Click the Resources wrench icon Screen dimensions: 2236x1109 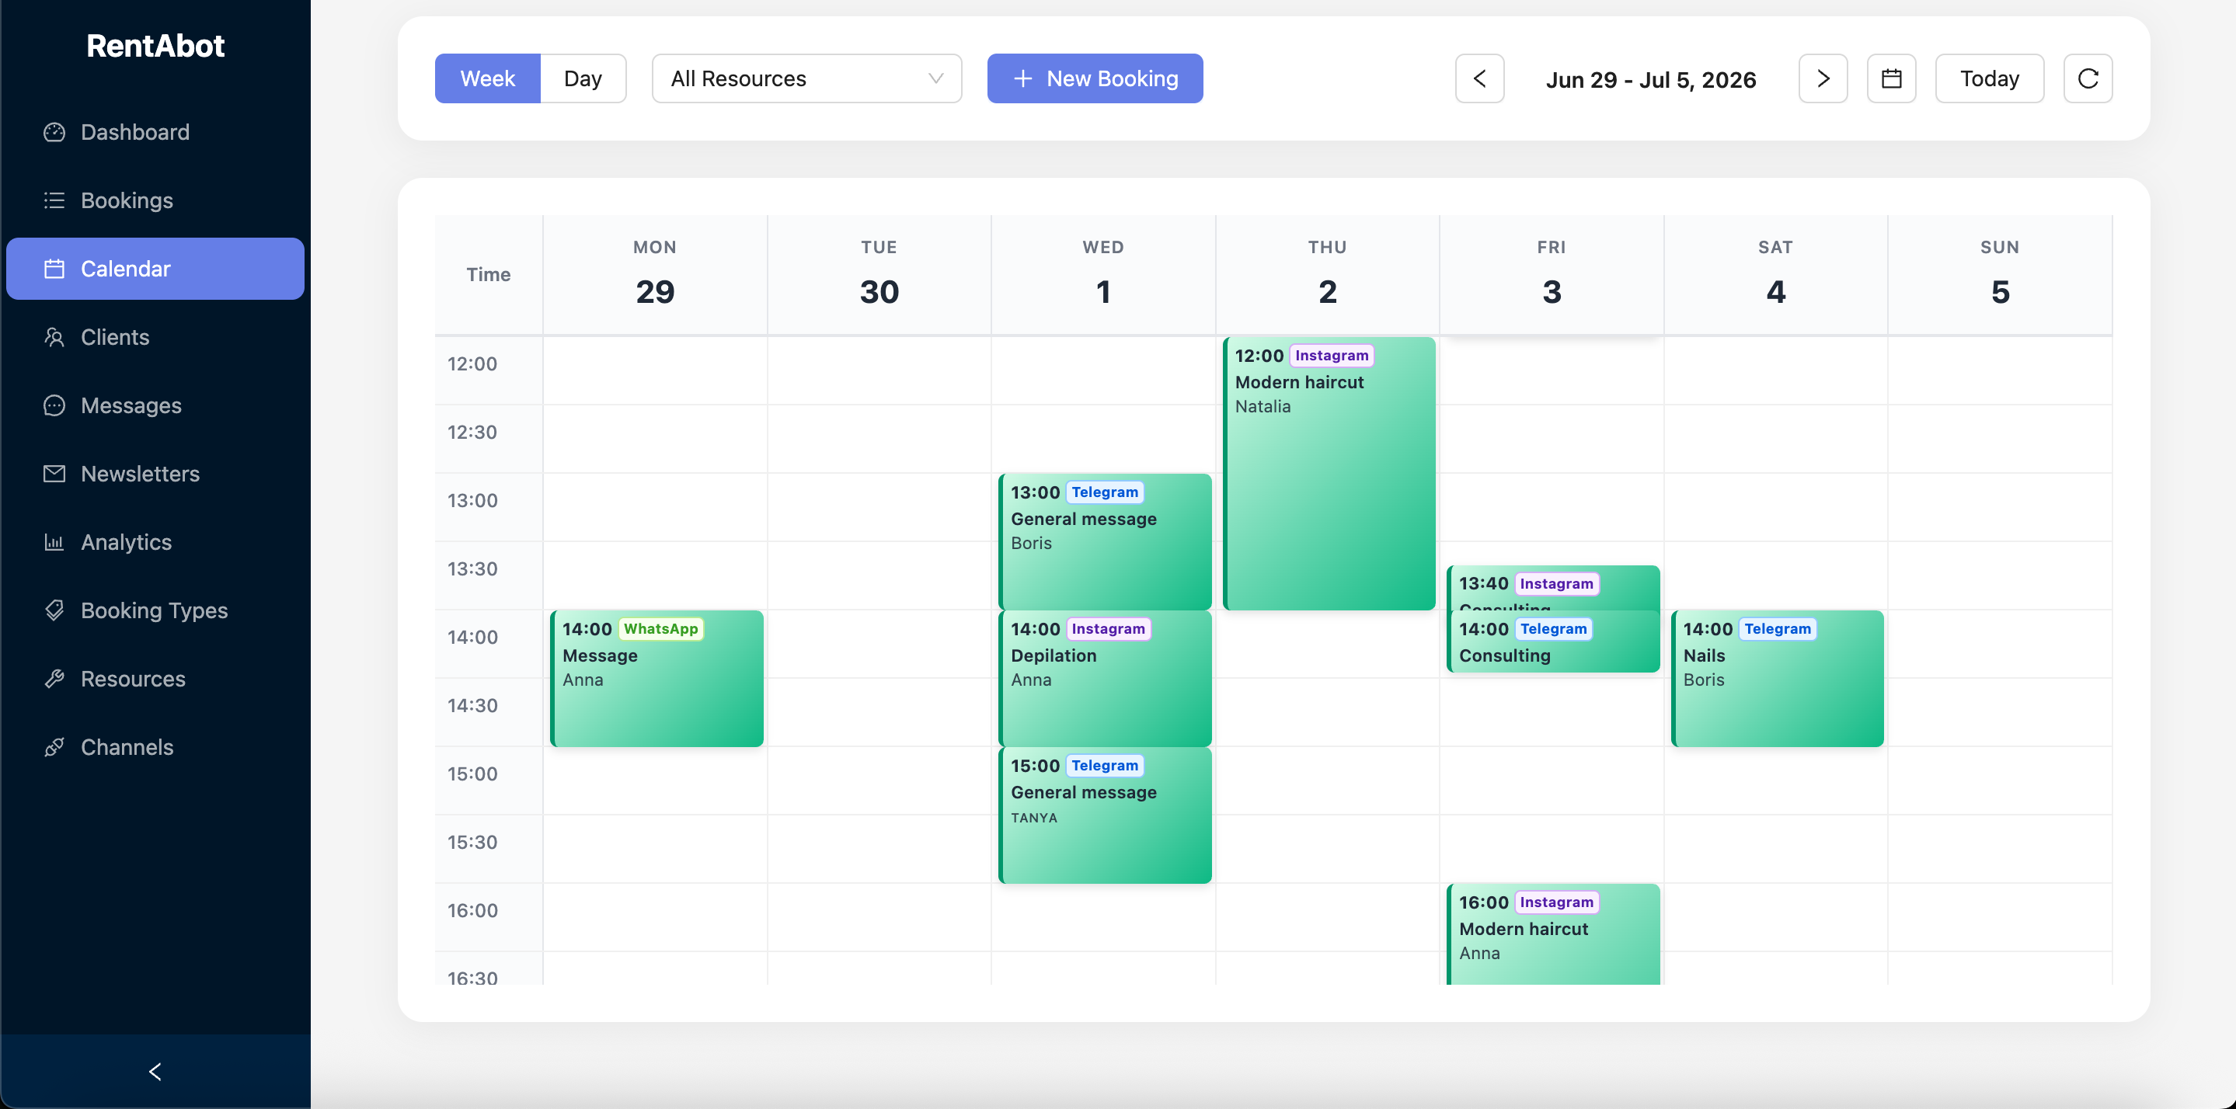pyautogui.click(x=54, y=679)
